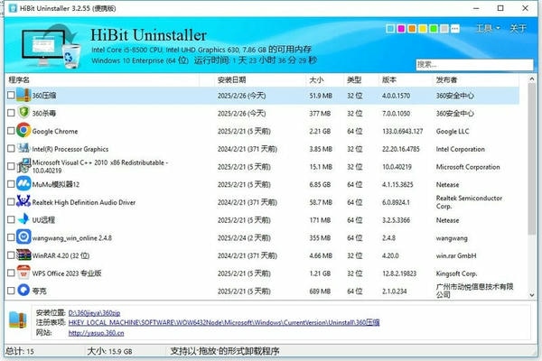542x361 pixels.
Task: Click the status bar total 总计: 15
Action: click(x=20, y=351)
